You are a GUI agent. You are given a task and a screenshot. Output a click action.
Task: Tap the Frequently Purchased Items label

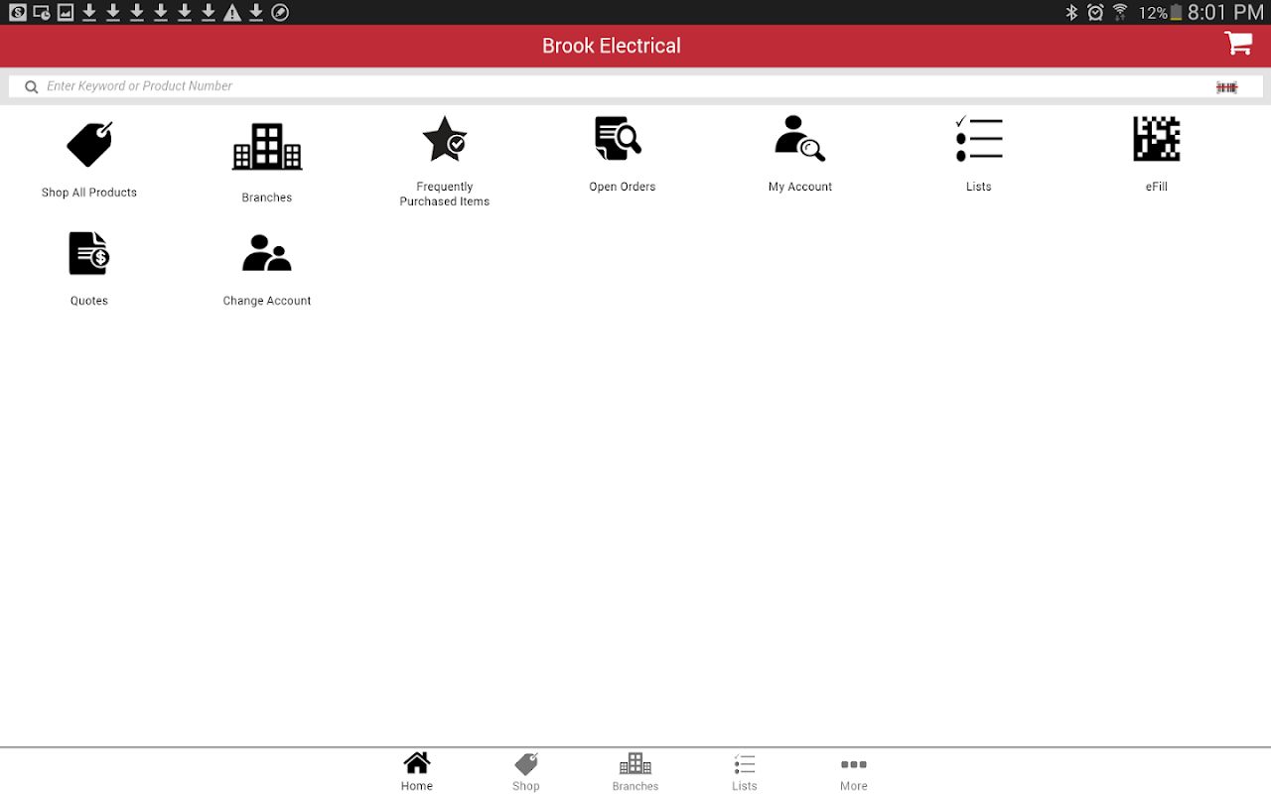pyautogui.click(x=445, y=194)
